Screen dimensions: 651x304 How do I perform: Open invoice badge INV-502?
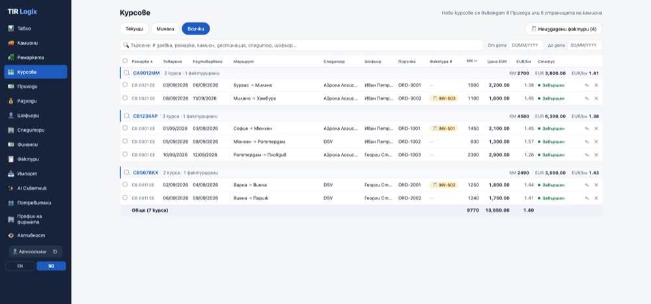pos(444,185)
